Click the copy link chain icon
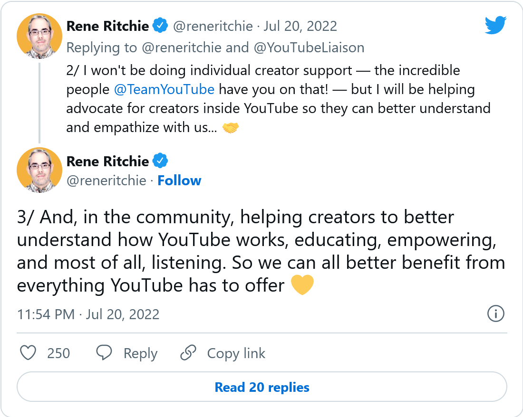523x417 pixels. [x=188, y=353]
